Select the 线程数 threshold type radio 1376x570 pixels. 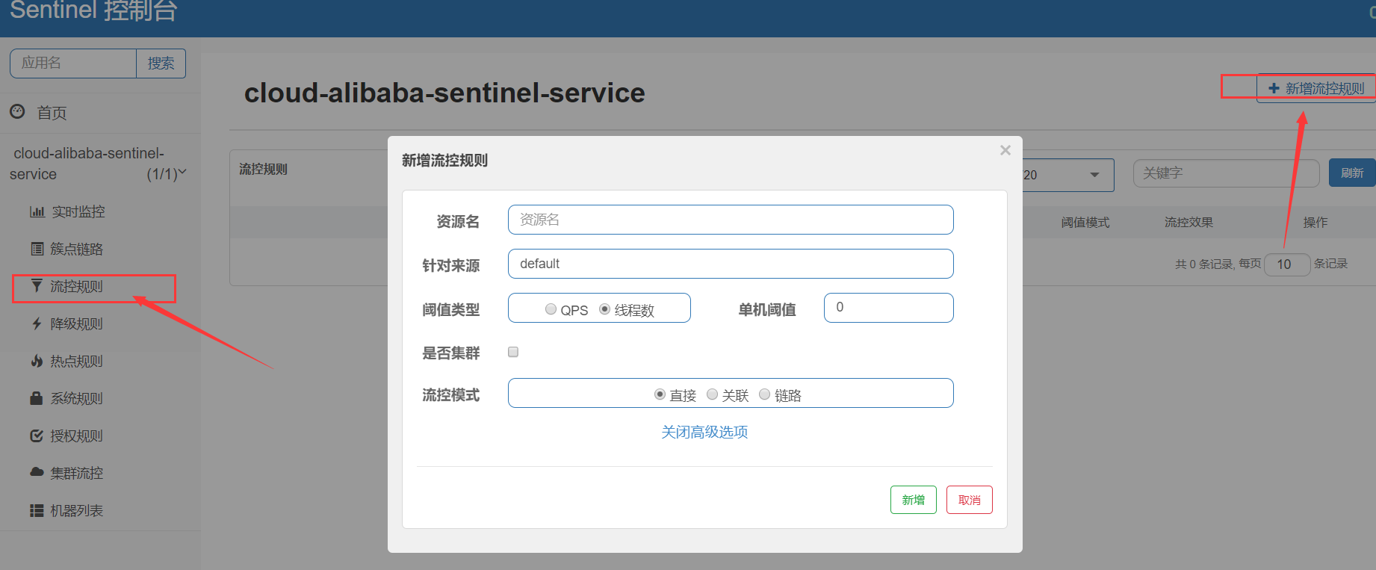pyautogui.click(x=605, y=309)
